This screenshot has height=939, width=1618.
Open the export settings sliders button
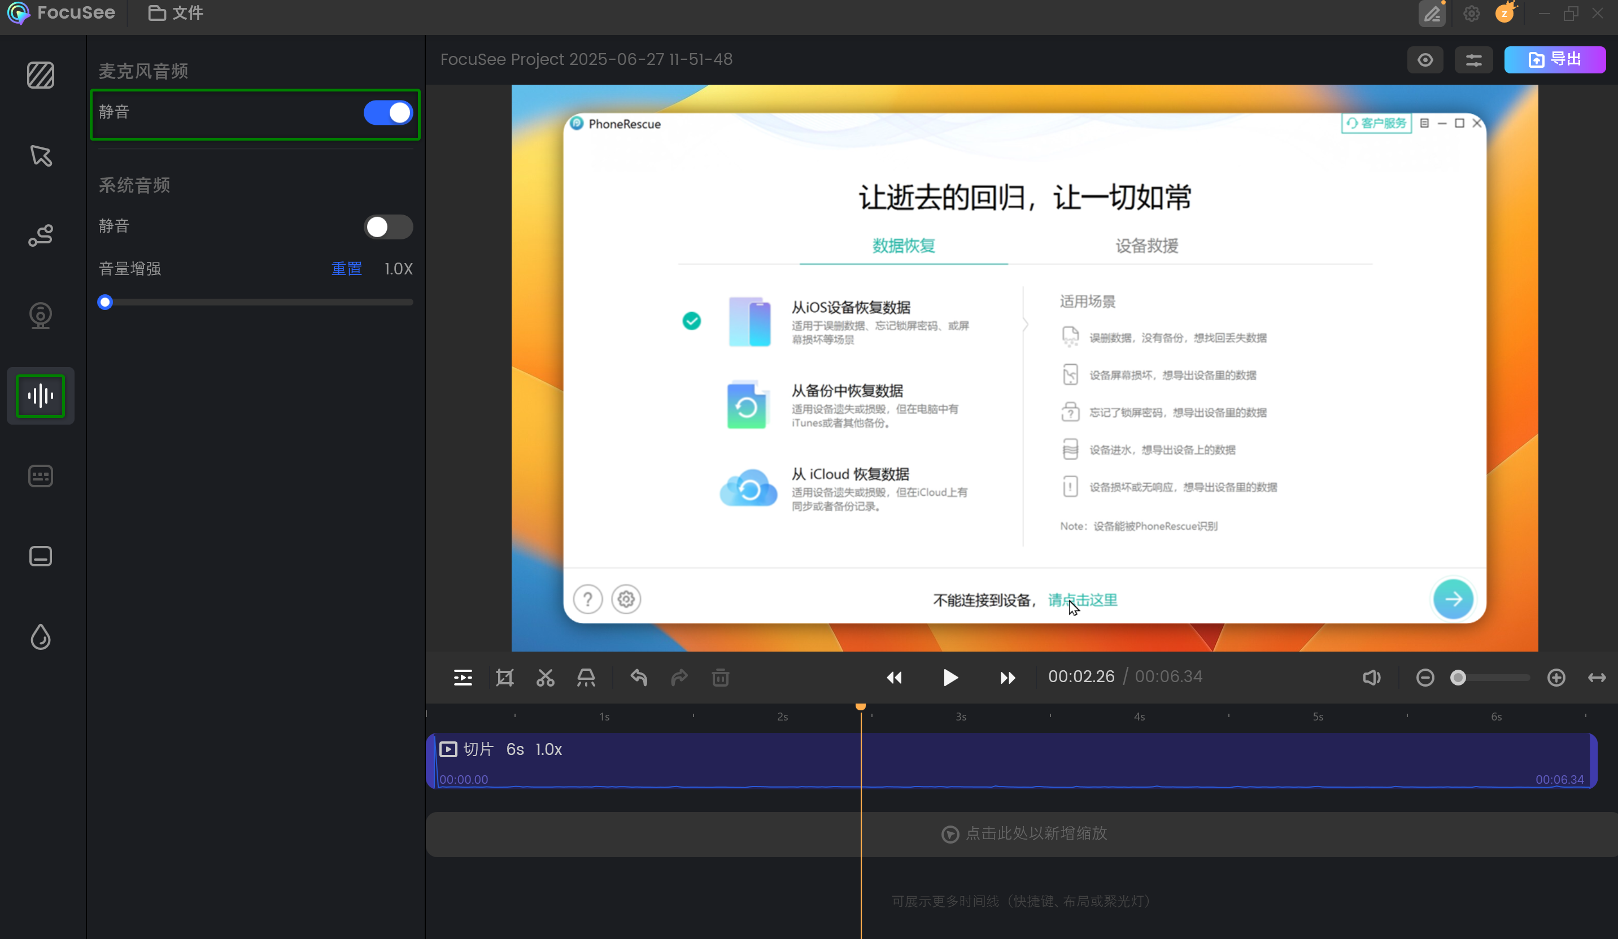click(x=1473, y=60)
